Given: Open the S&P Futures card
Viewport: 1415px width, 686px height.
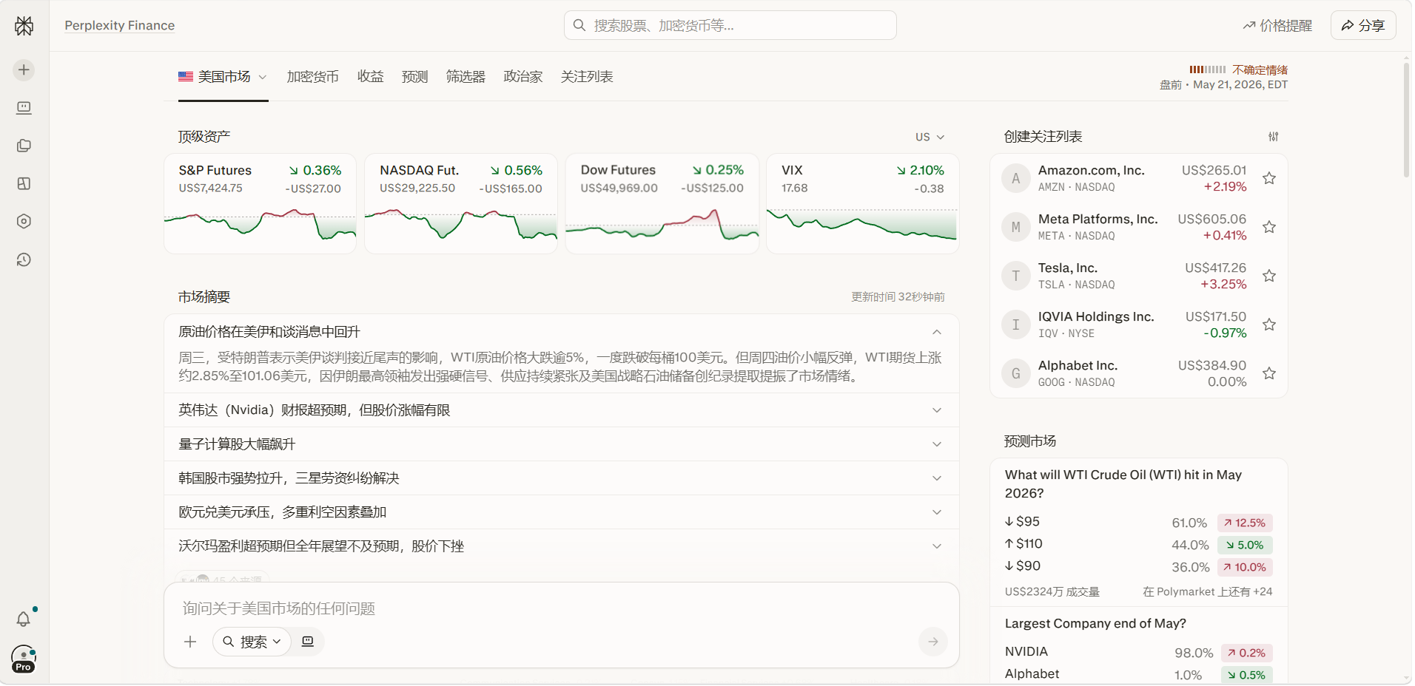Looking at the screenshot, I should pyautogui.click(x=260, y=203).
